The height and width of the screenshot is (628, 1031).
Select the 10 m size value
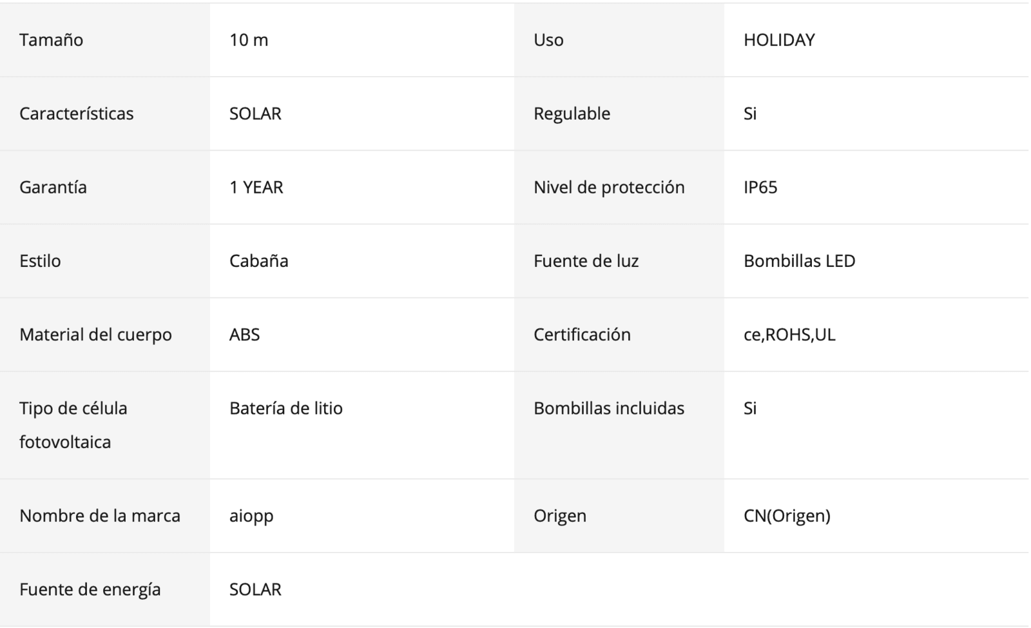[249, 40]
